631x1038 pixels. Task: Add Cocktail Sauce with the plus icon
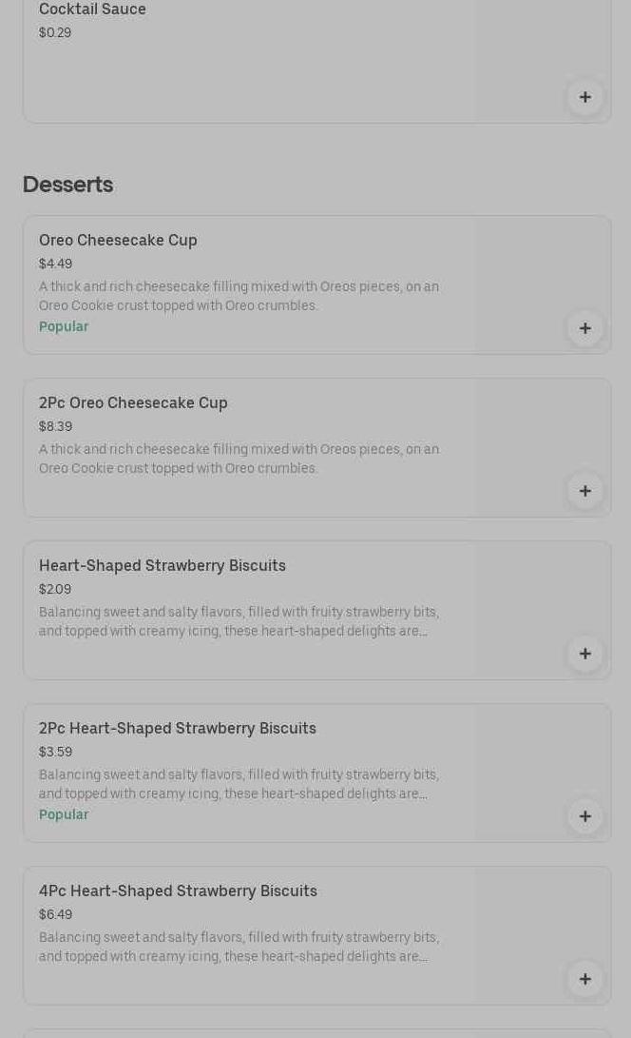point(584,97)
